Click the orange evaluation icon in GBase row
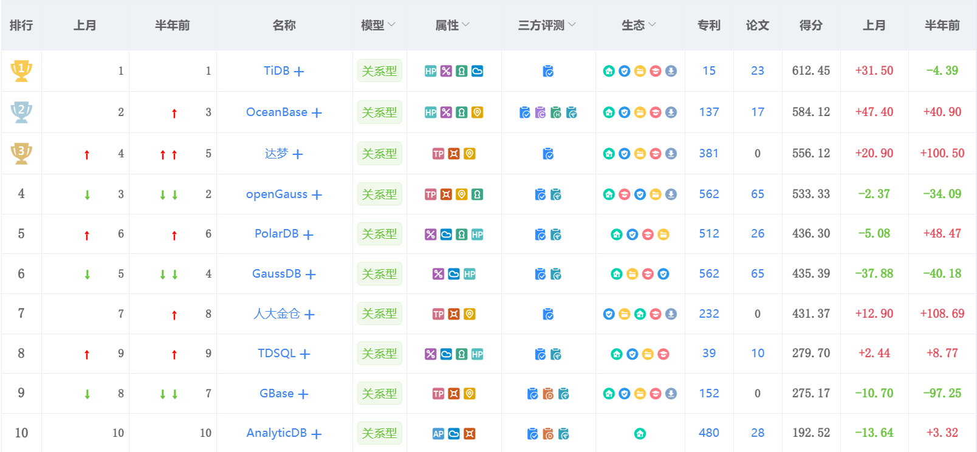 548,394
